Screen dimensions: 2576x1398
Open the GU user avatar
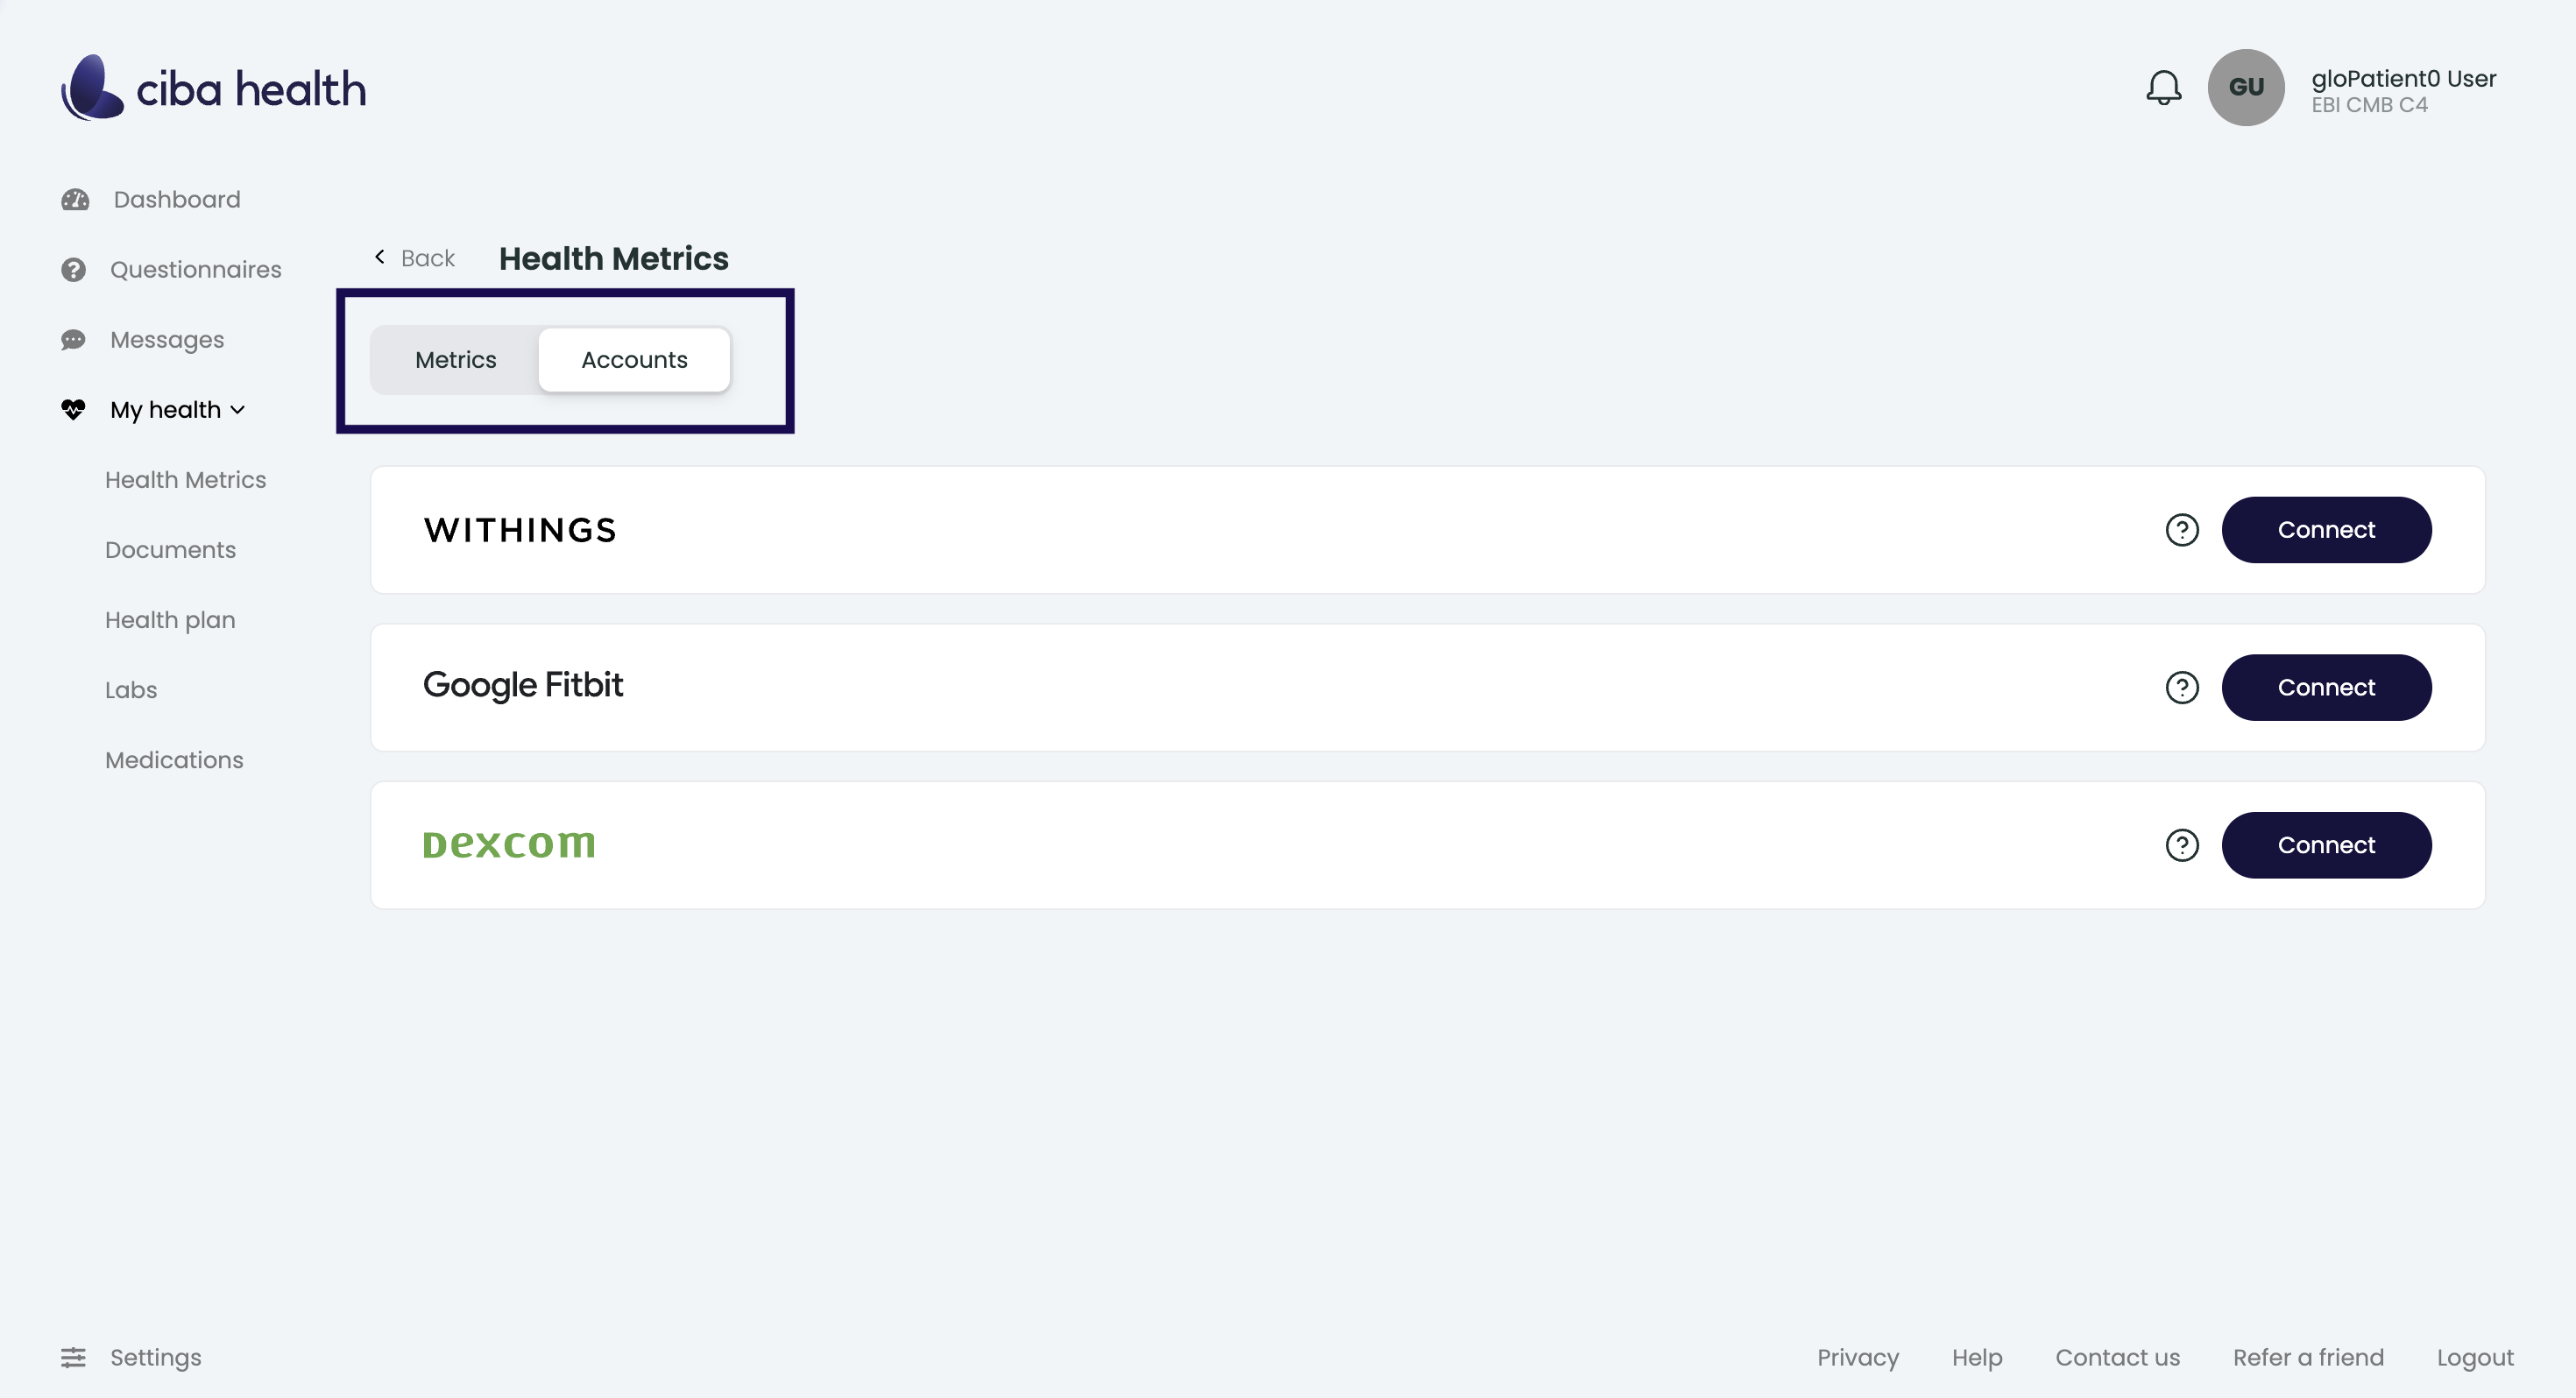2245,88
